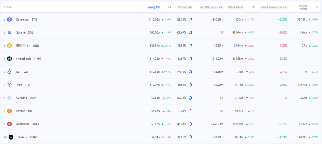Image resolution: width=322 pixels, height=144 pixels.
Task: Click Cardano's 1.27m staking wallets value
Action: 303,98
